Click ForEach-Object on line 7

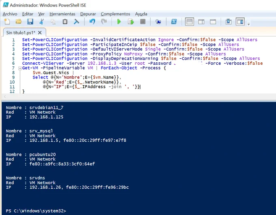coord(119,68)
